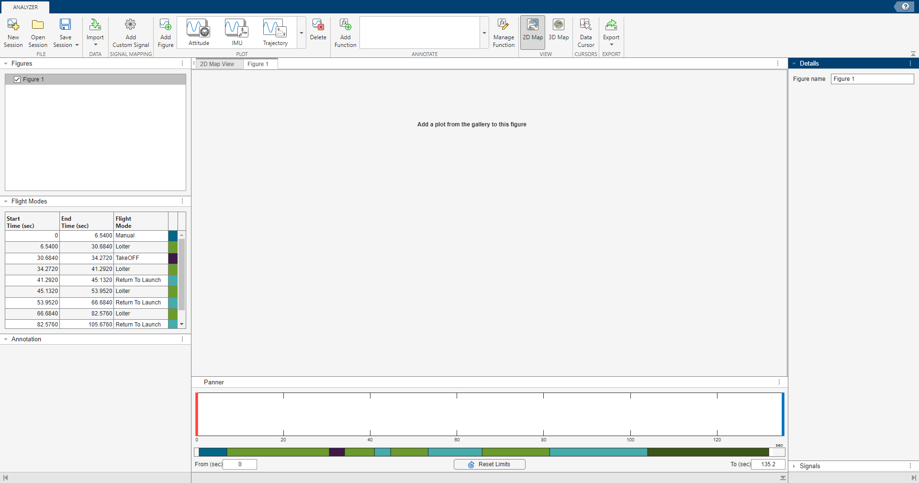Switch to the 3D Map view
This screenshot has height=483, width=919.
(559, 31)
